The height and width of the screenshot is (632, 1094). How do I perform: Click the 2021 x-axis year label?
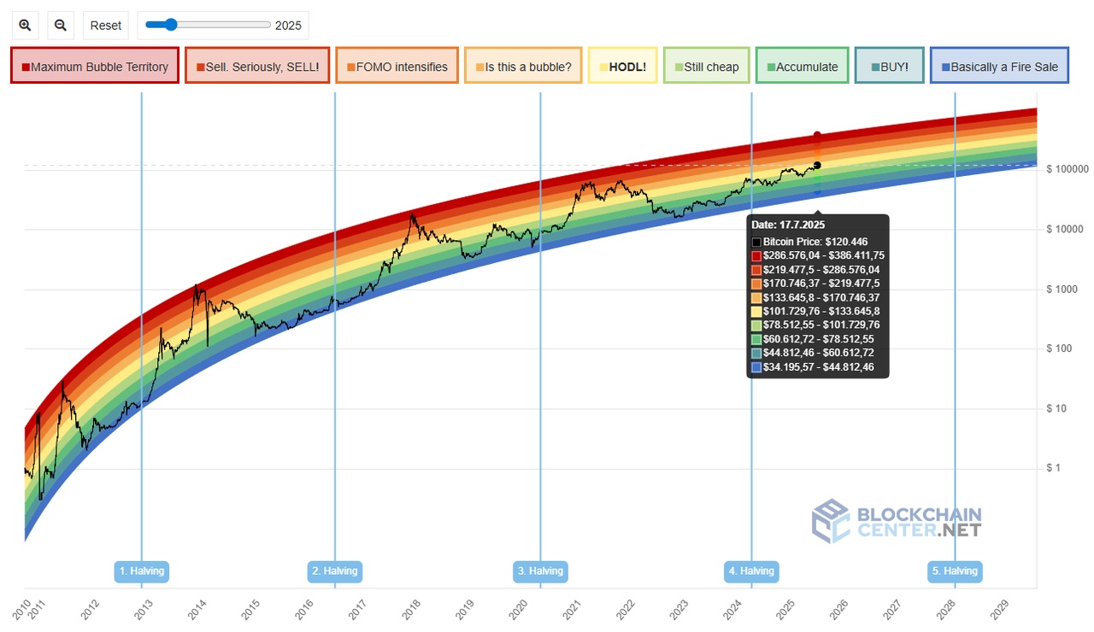tap(571, 609)
